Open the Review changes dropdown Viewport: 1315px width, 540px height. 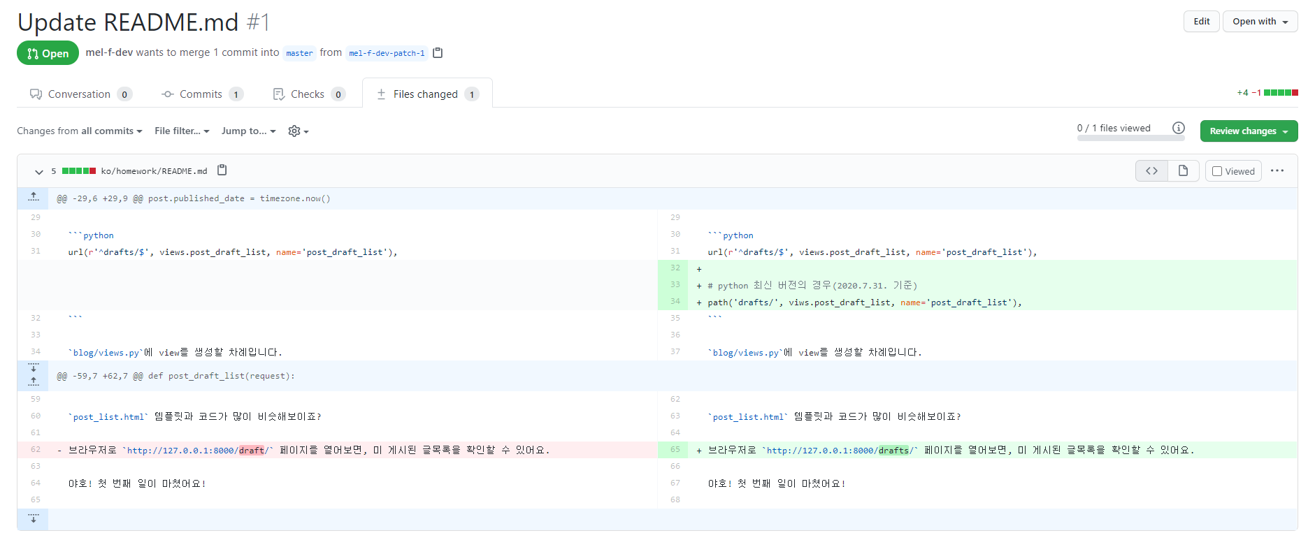tap(1249, 131)
